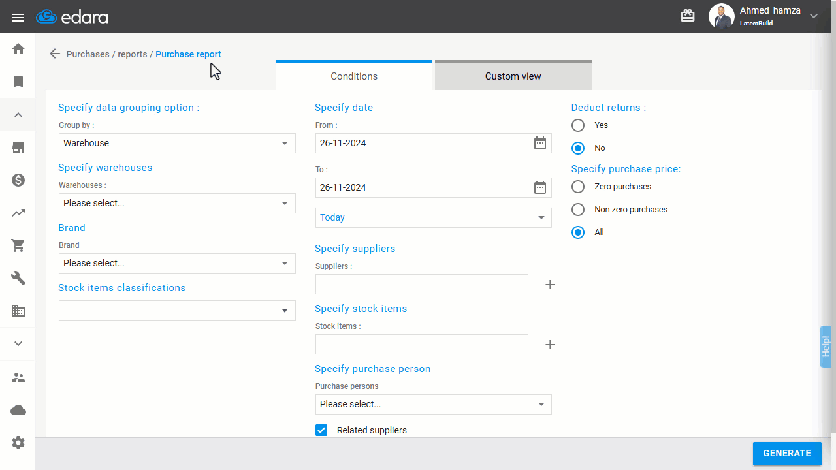Open Purchase persons dropdown
Screen dimensions: 836x470
434,404
